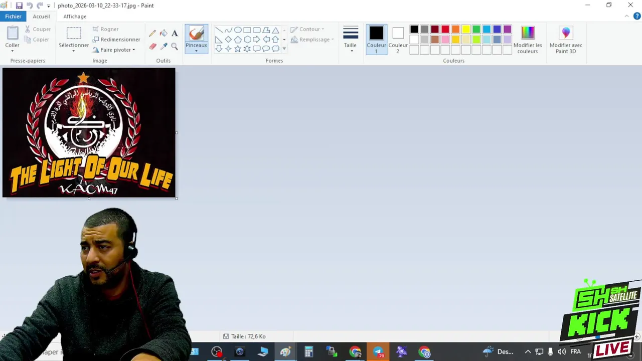Pick the purple color from the palette
The height and width of the screenshot is (361, 642).
click(x=507, y=30)
